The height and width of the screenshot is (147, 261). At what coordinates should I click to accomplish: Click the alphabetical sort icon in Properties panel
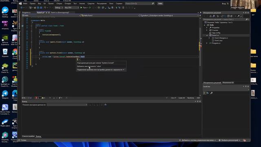coord(208,93)
